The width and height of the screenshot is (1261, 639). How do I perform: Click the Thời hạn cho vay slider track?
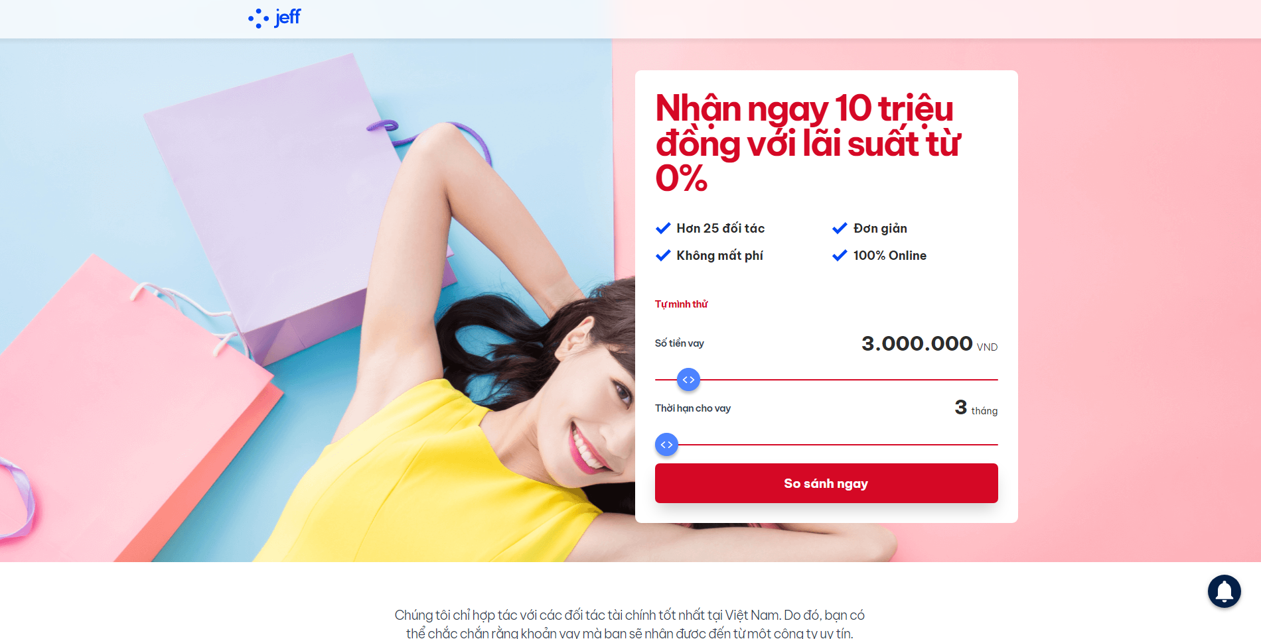(826, 445)
